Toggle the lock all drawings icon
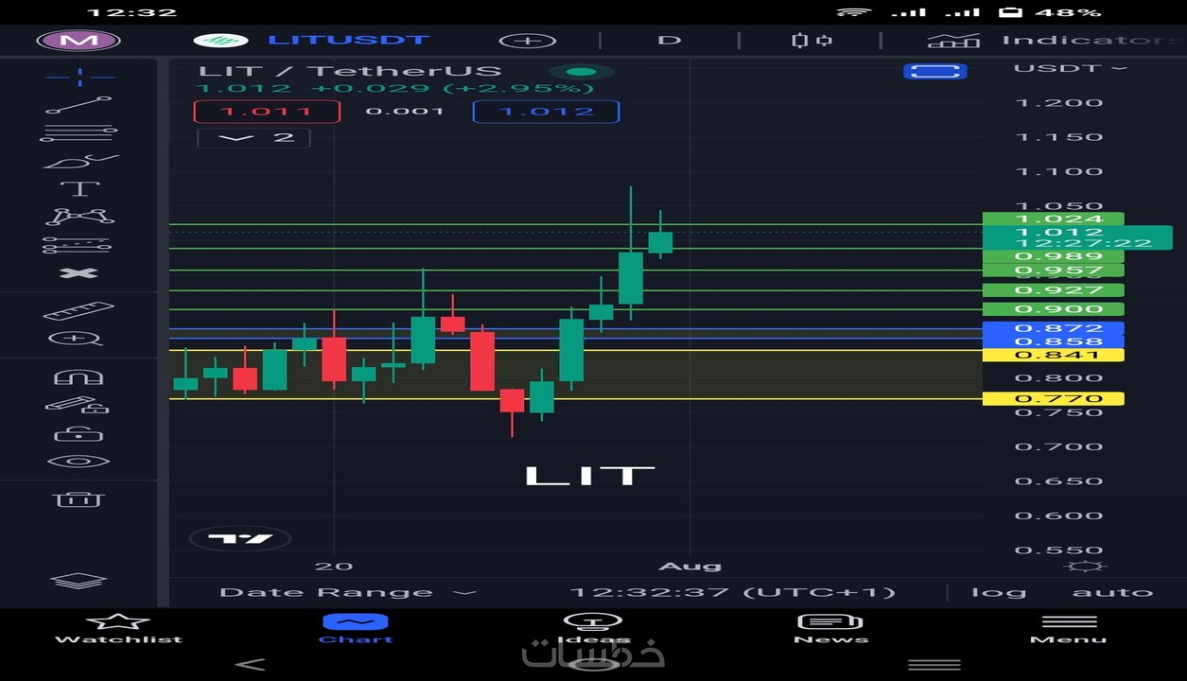Viewport: 1187px width, 681px height. tap(80, 433)
